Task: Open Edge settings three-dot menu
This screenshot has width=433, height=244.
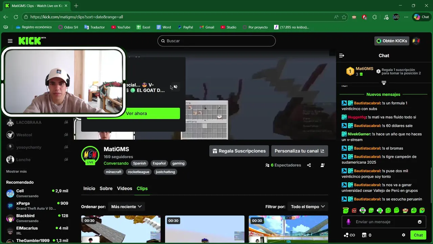Action: tap(406, 17)
